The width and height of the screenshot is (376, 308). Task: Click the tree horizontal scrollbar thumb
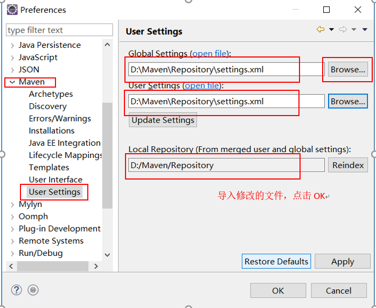coord(53,266)
